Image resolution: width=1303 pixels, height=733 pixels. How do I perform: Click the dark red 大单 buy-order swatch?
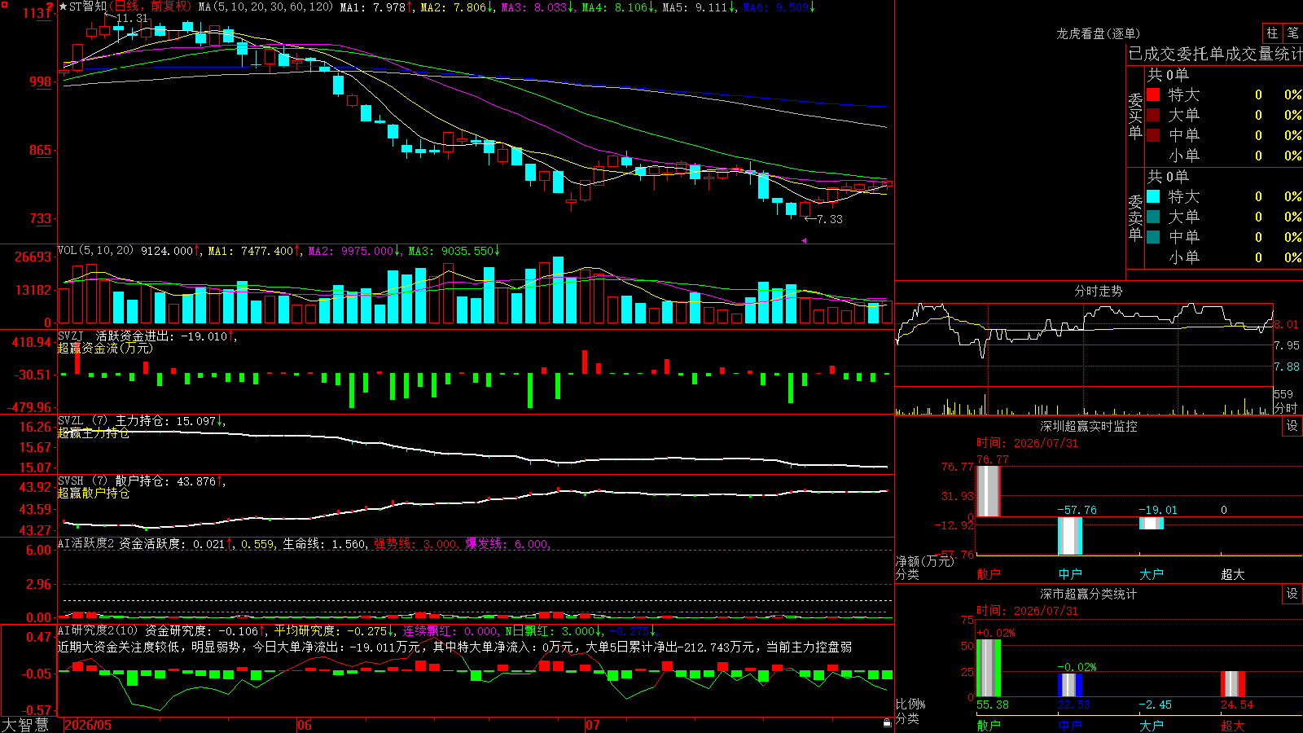pyautogui.click(x=1153, y=115)
